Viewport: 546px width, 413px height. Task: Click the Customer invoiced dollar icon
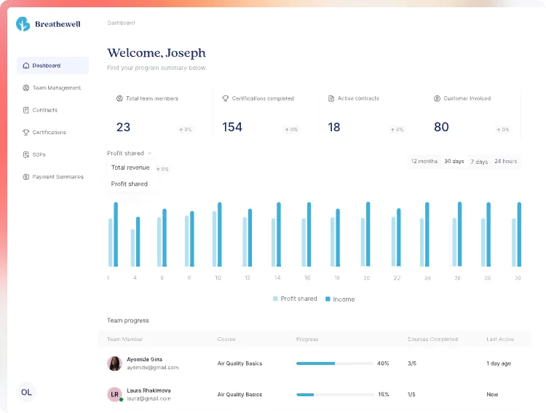click(437, 98)
